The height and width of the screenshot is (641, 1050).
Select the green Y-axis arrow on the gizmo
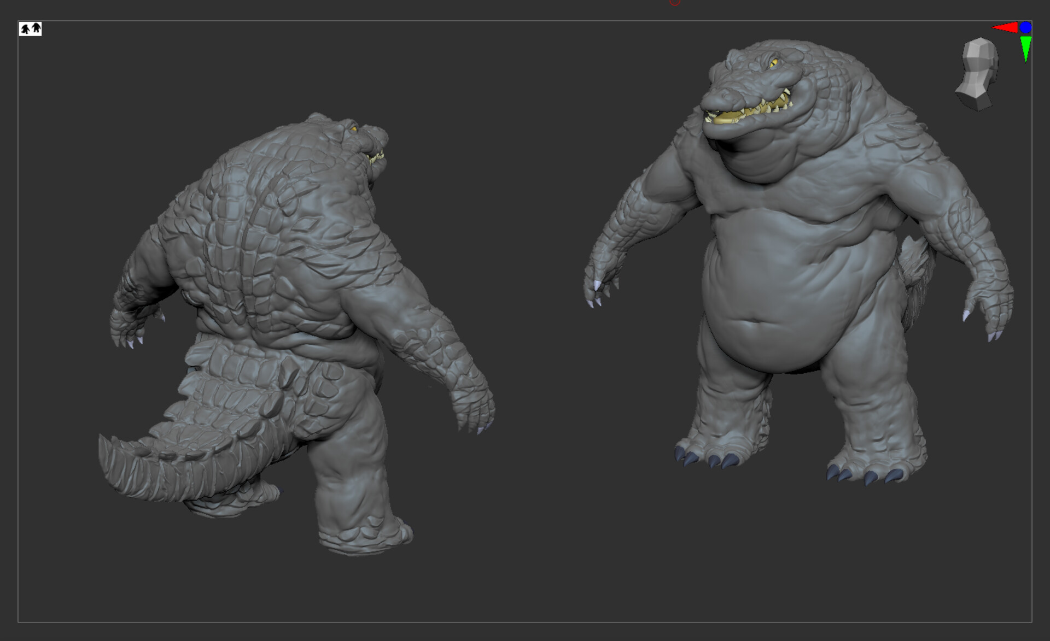pyautogui.click(x=1026, y=46)
